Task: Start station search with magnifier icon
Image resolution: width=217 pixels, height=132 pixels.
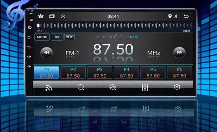Action: (x=81, y=87)
